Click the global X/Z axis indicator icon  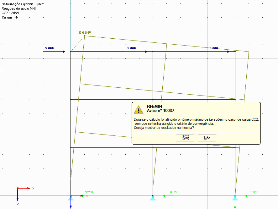[x=25, y=196]
